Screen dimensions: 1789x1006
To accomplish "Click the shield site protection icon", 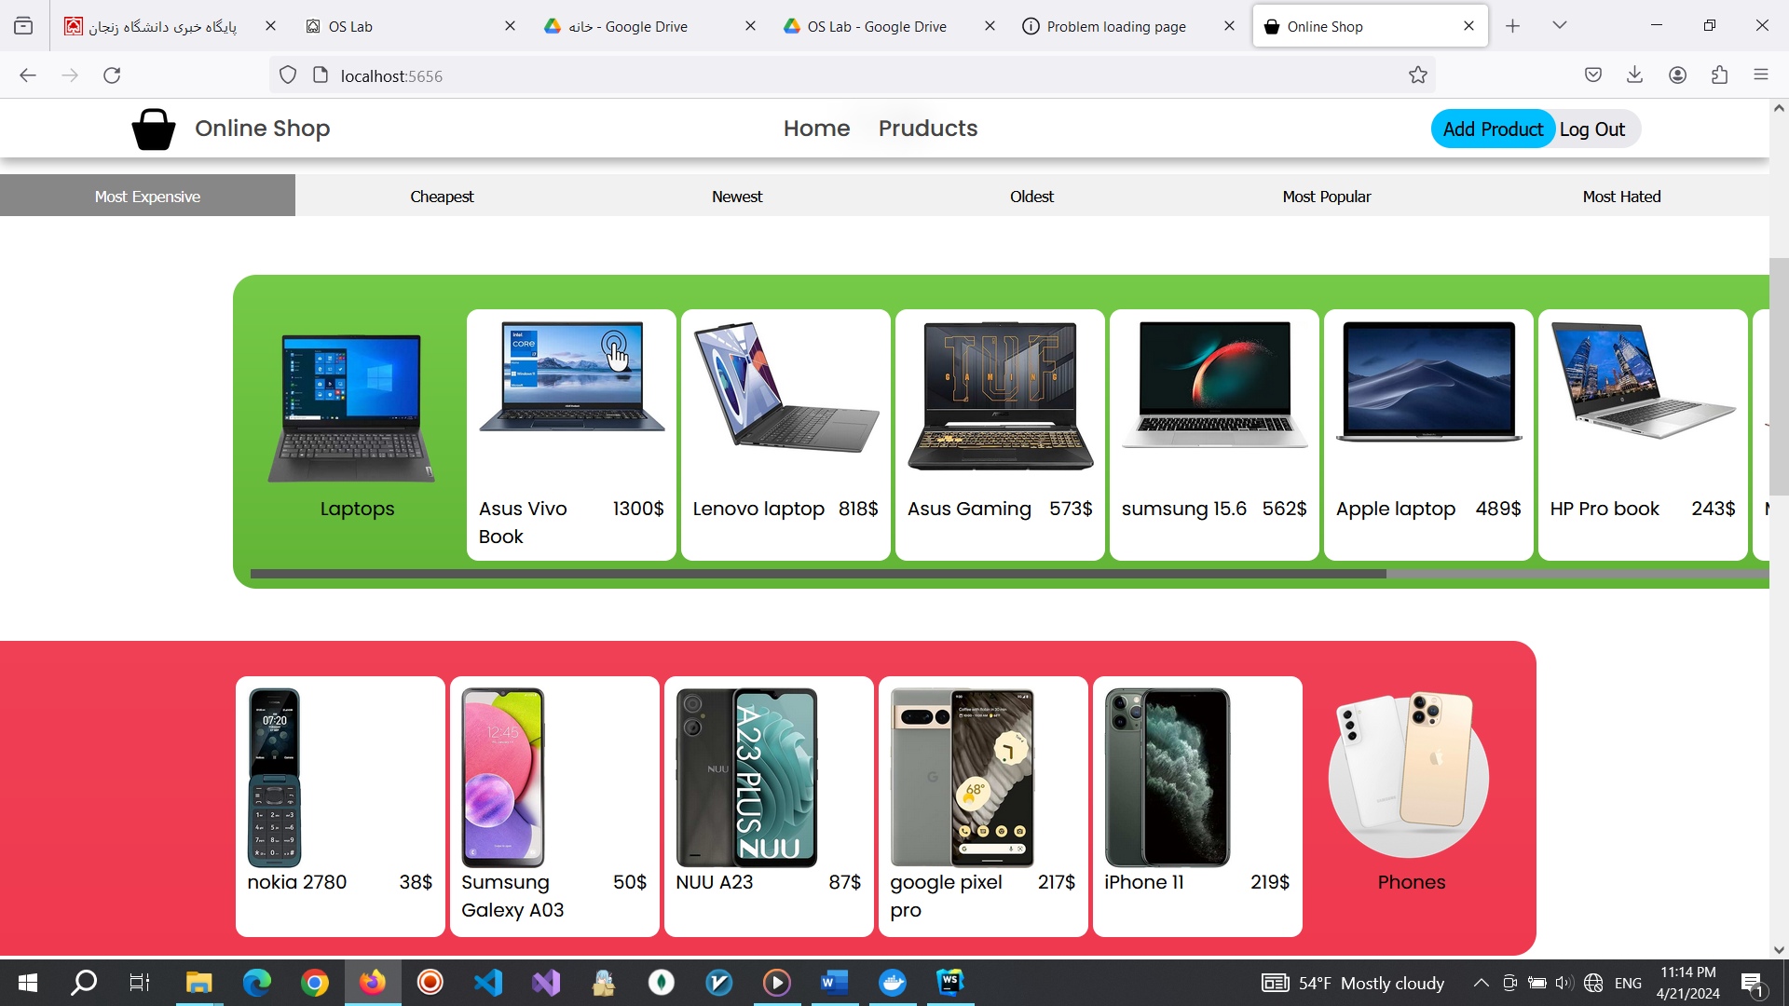I will coord(288,75).
